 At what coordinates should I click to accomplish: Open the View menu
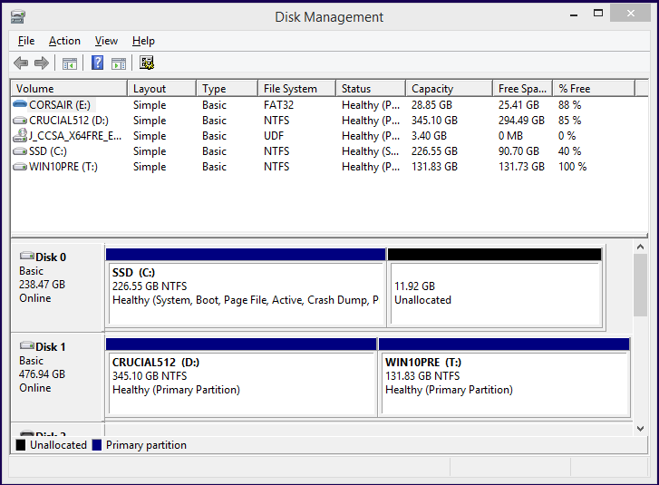[x=106, y=41]
